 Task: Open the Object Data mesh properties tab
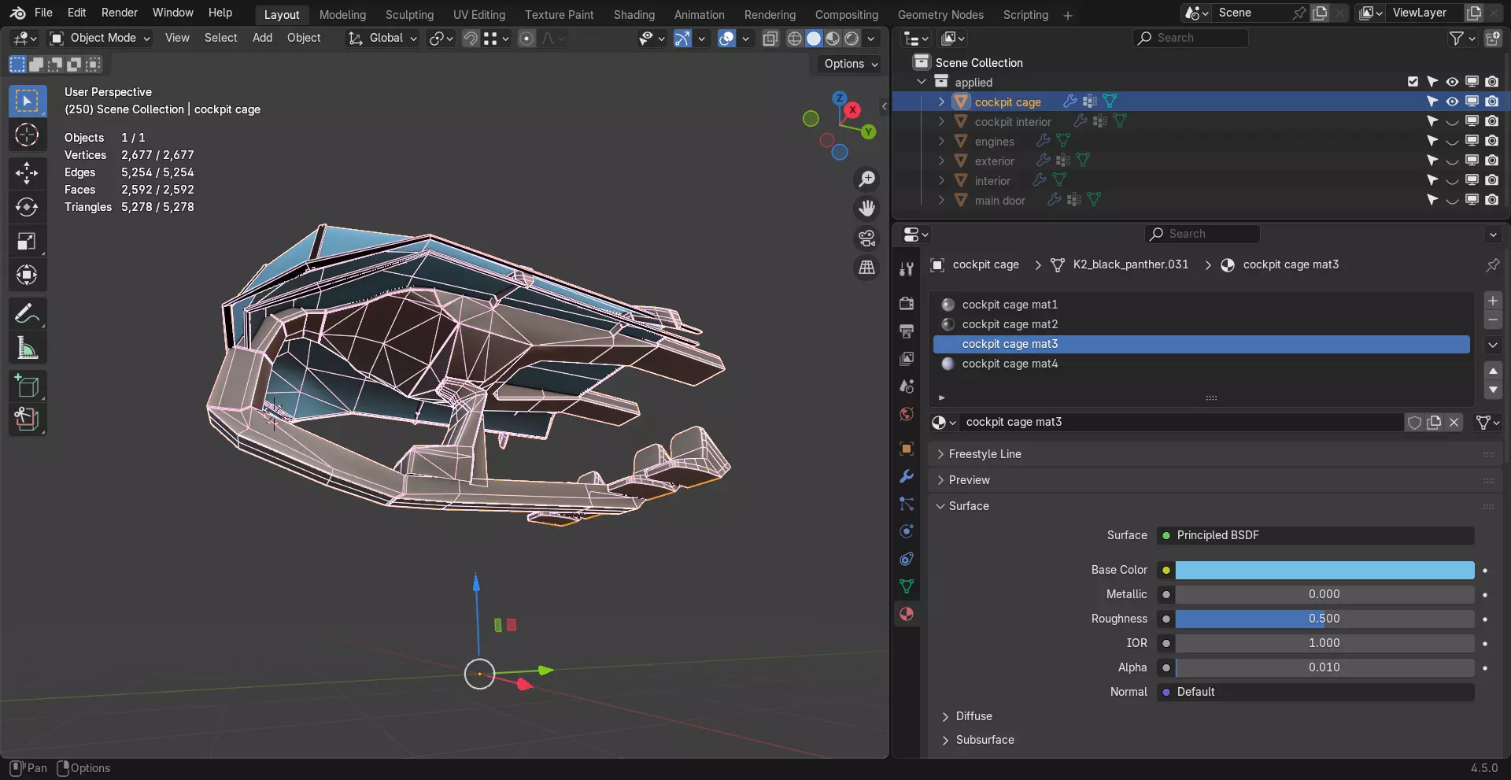(x=907, y=586)
